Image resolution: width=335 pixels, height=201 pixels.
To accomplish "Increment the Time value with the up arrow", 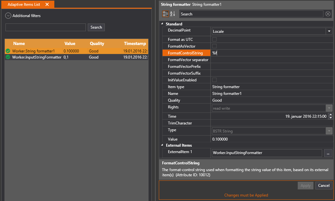I will tap(330, 115).
